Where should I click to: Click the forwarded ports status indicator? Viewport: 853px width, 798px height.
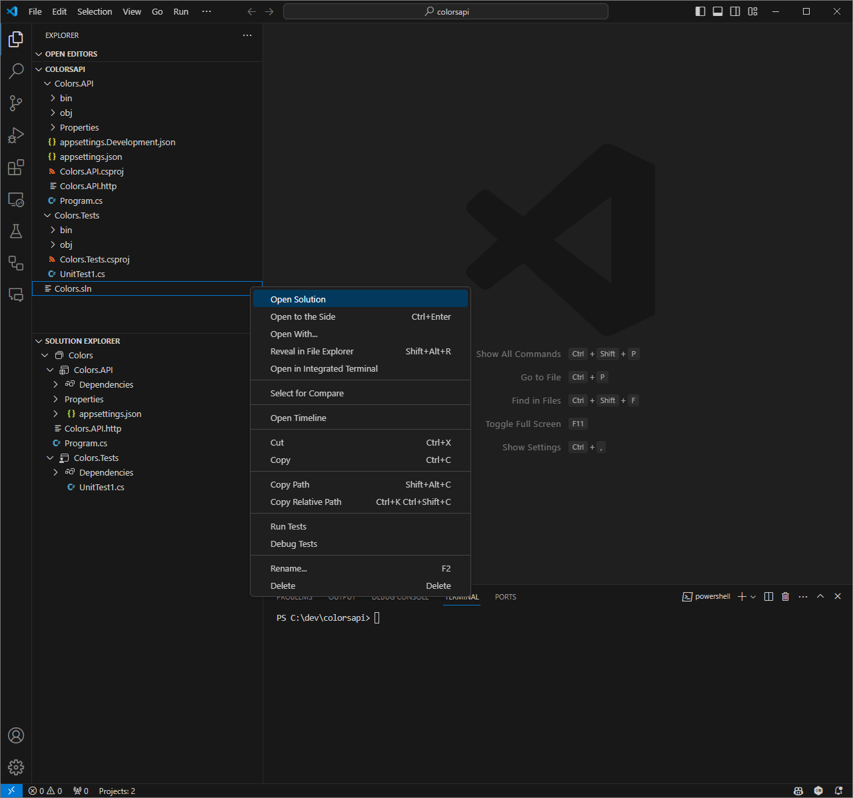coord(81,791)
